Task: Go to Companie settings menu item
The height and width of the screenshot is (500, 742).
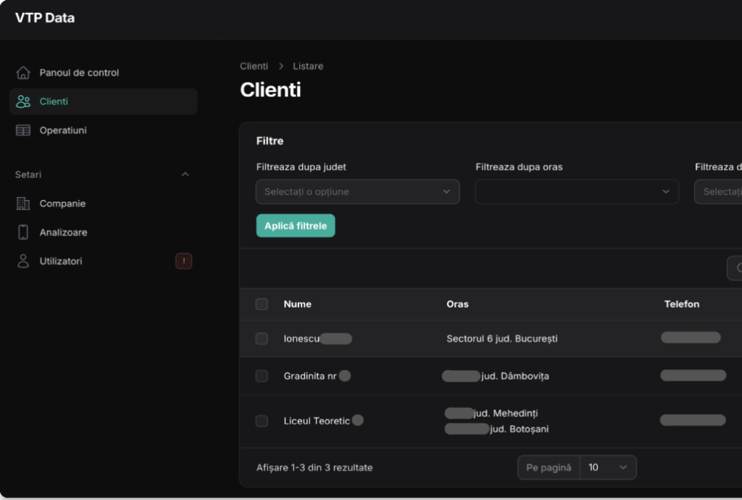Action: pos(62,204)
